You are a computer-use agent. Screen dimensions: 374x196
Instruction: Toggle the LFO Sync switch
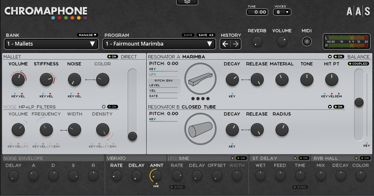(x=177, y=187)
